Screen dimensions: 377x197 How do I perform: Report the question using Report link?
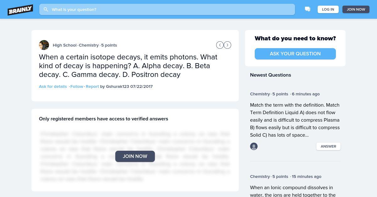[92, 87]
